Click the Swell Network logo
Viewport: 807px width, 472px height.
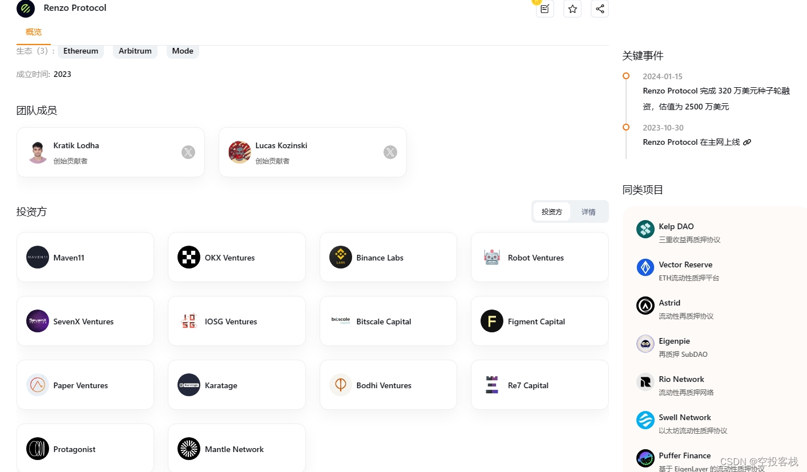645,420
